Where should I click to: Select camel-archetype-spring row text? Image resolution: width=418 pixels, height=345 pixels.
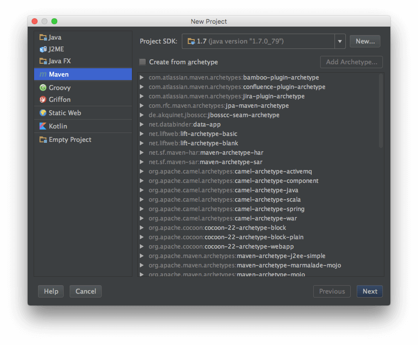(x=227, y=209)
